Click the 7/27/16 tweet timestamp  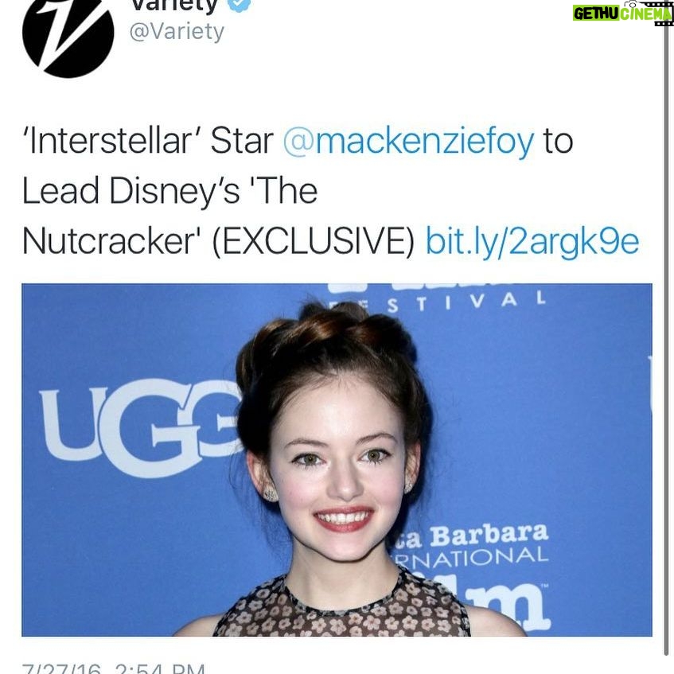(x=114, y=668)
